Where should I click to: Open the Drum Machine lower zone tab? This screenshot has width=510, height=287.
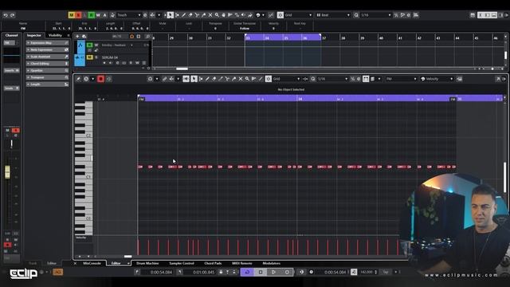click(147, 263)
